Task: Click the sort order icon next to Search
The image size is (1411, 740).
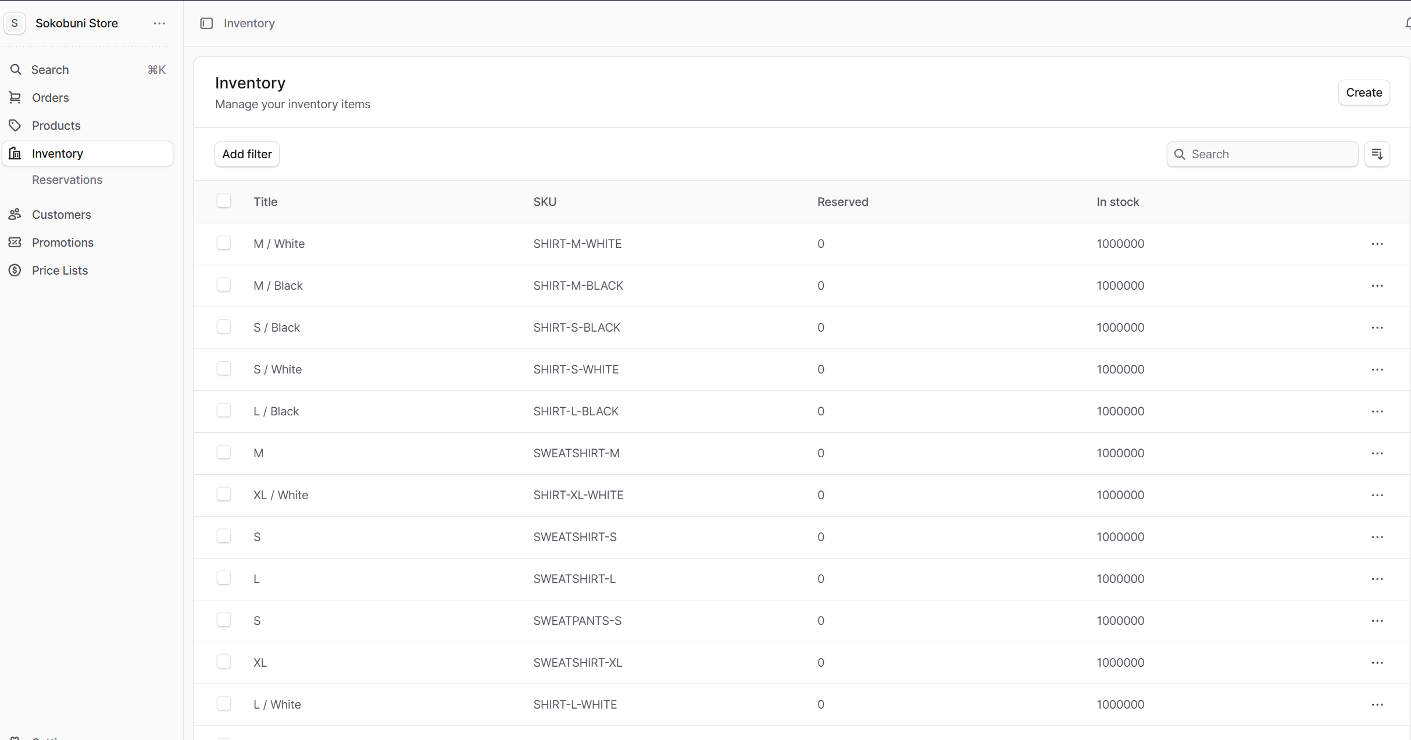Action: tap(1377, 154)
